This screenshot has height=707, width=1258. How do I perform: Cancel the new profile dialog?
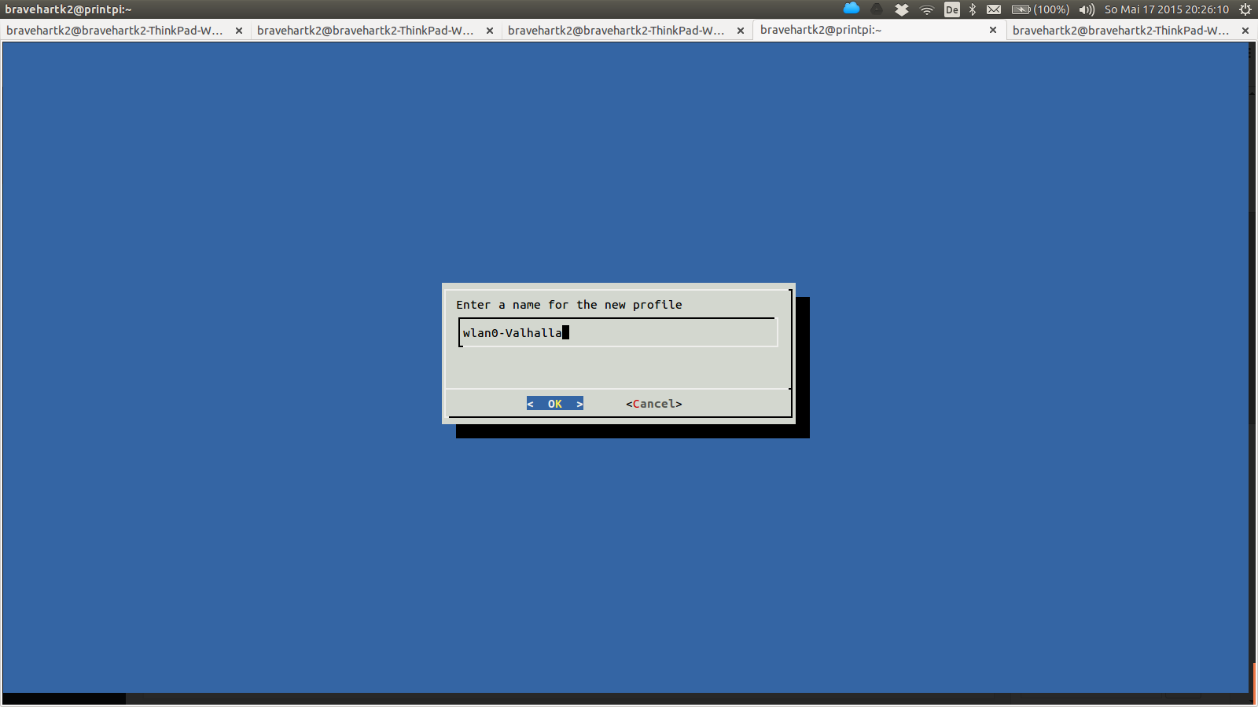click(x=654, y=404)
